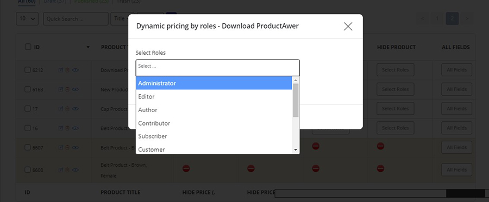Screen dimensions: 489x202
Task: Open edit icon for product 6607
Action: 61,148
